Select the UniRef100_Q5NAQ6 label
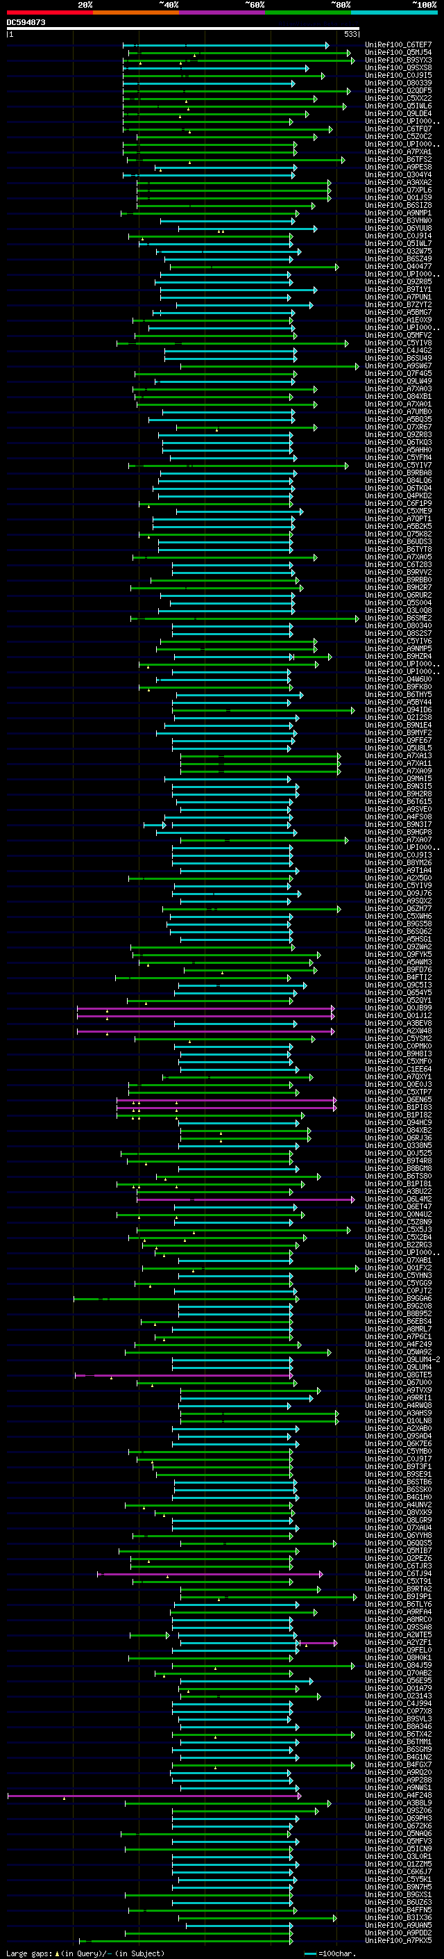The image size is (444, 1959). [398, 1833]
